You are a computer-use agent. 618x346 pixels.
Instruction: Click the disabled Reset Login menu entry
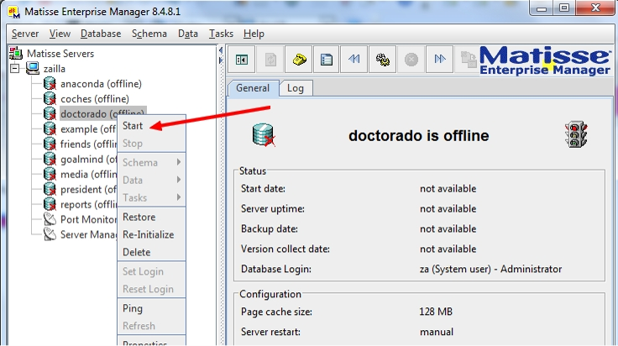tap(152, 289)
